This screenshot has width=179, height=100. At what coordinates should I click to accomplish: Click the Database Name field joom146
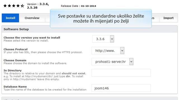pos(121,88)
